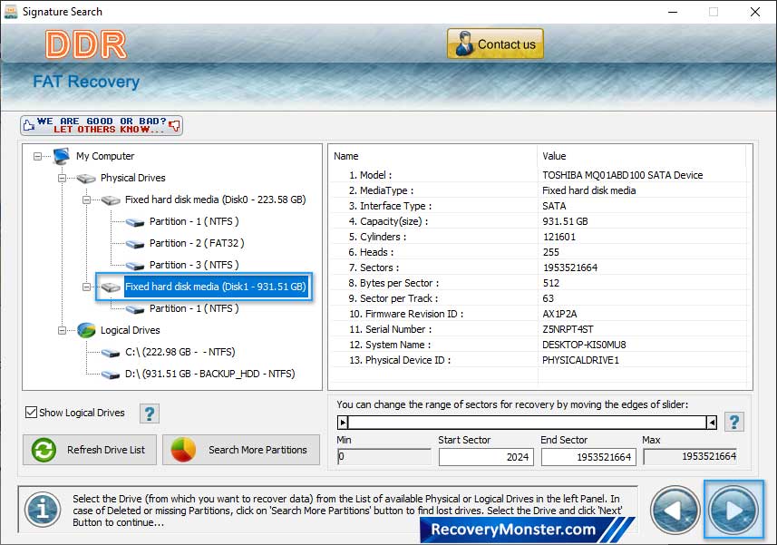This screenshot has width=777, height=545.
Task: Select Partition - 2 (FAT32)
Action: 197,243
